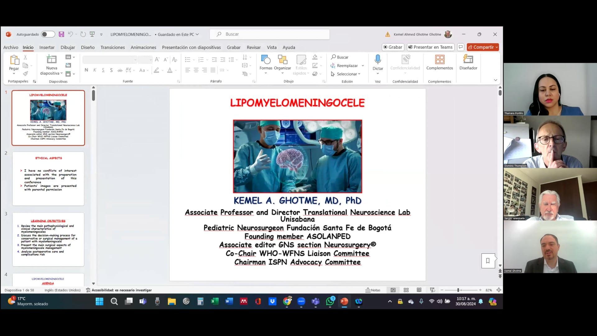Open Google Chrome from the taskbar
The image size is (597, 336).
(287, 301)
